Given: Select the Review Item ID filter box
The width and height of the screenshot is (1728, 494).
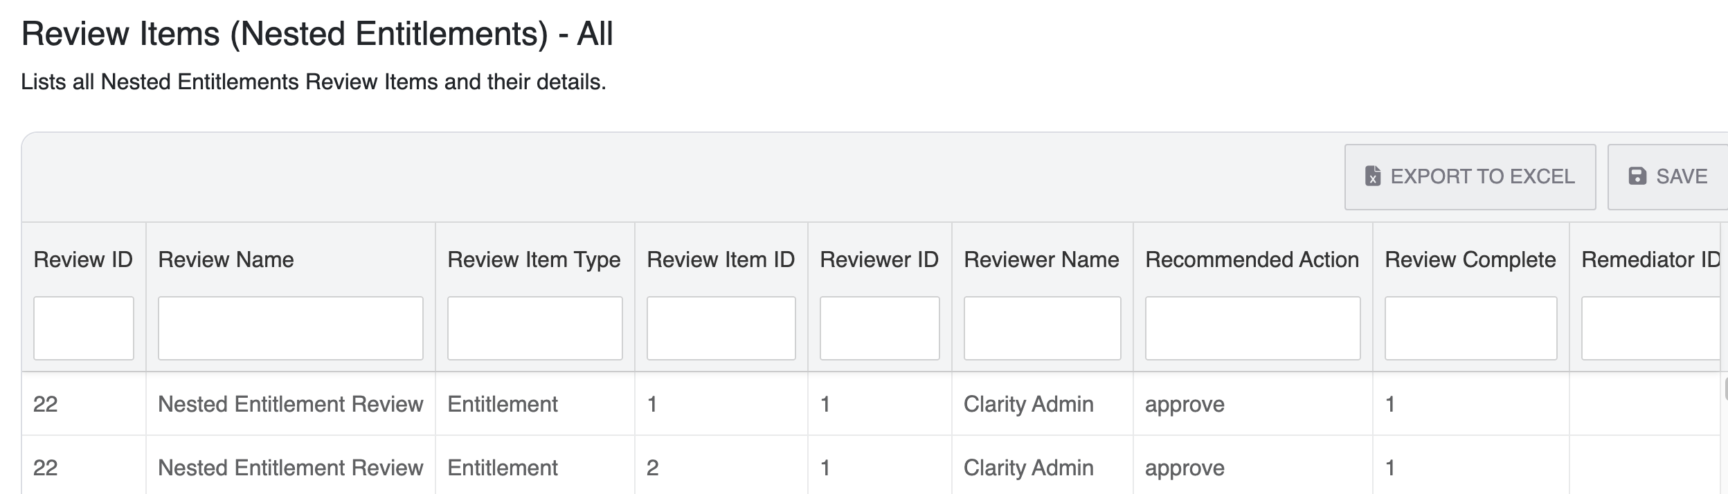Looking at the screenshot, I should tap(721, 328).
